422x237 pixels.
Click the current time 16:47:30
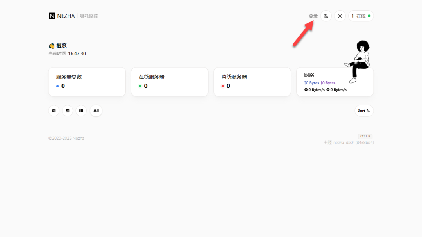point(77,53)
